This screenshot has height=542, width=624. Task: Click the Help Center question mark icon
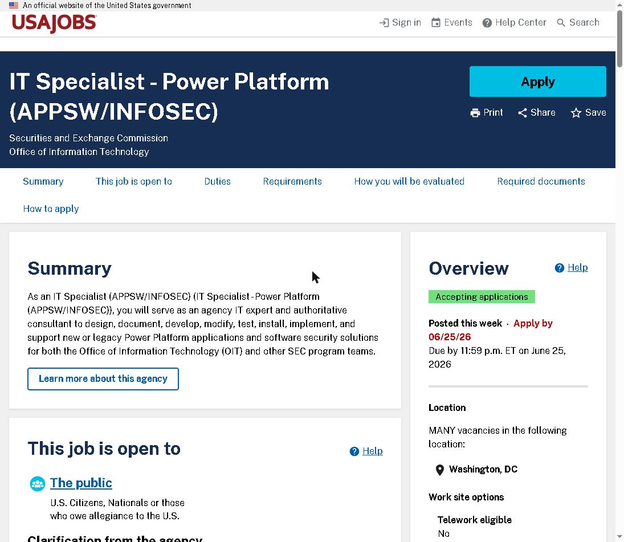(x=487, y=23)
